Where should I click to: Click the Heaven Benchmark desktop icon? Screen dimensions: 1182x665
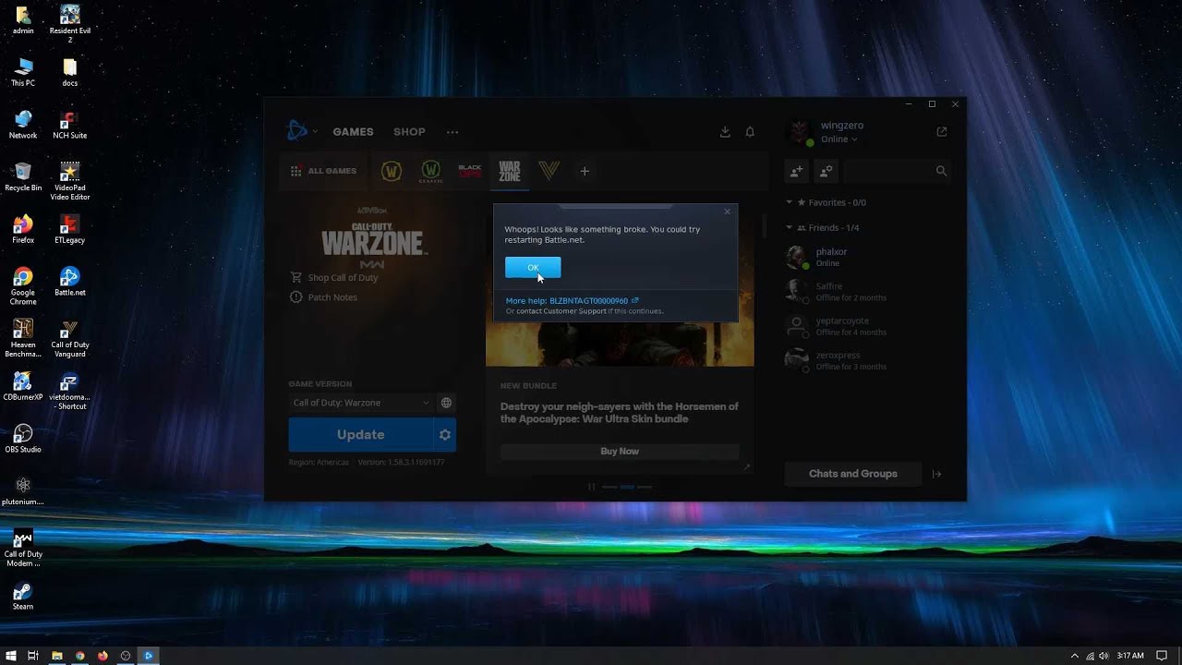click(x=23, y=338)
